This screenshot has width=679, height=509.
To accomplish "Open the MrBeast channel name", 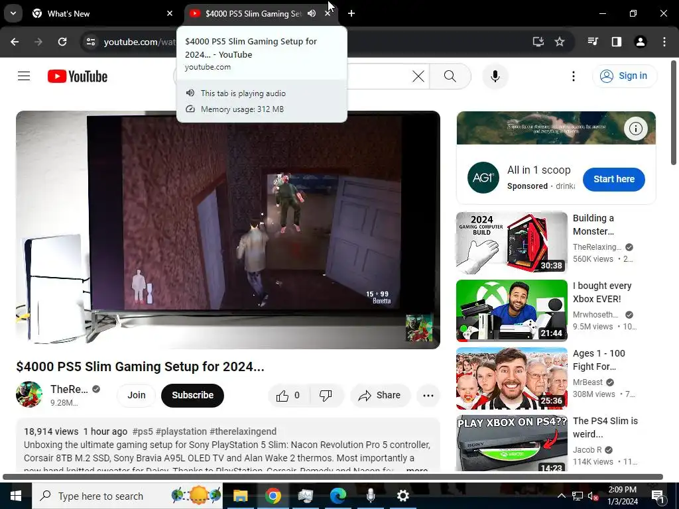I will (587, 382).
